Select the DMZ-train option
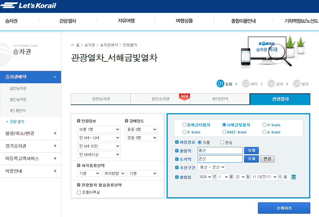Viewport: 319px width, 217px height. point(224,131)
